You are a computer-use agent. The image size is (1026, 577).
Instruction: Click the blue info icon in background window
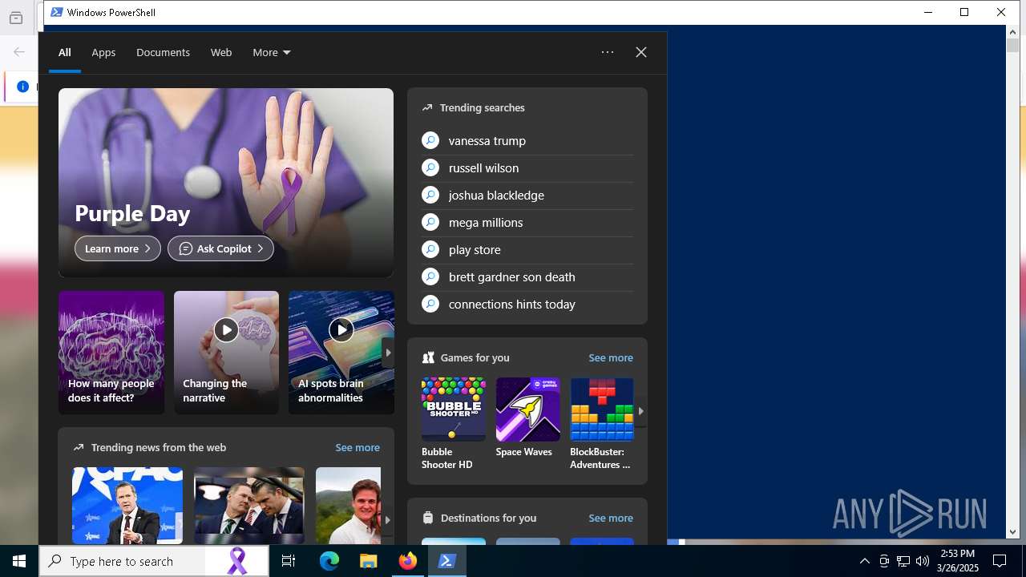[x=22, y=87]
